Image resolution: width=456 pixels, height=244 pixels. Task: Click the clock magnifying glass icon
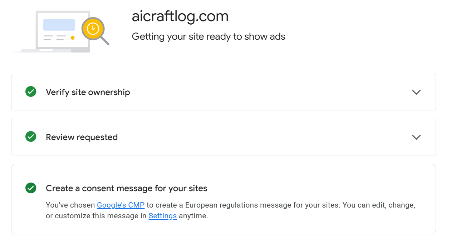click(x=93, y=28)
